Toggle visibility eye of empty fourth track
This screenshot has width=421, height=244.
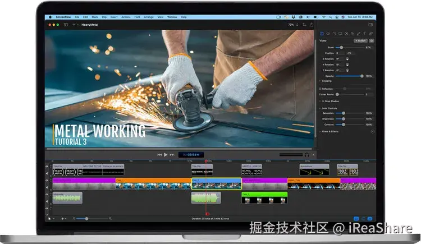click(47, 208)
